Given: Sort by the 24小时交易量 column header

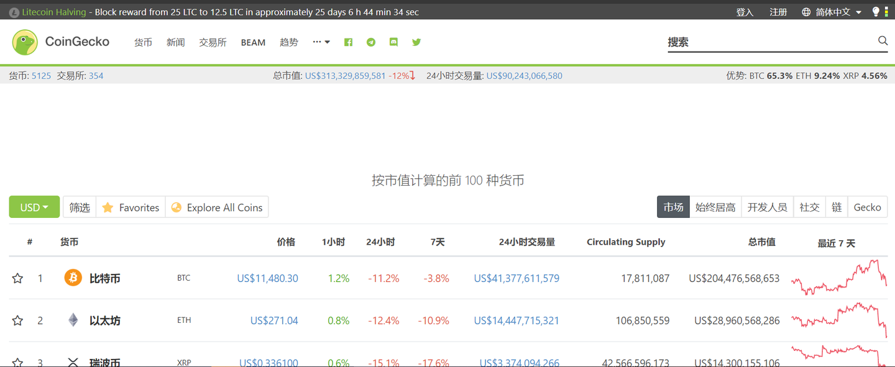Looking at the screenshot, I should coord(526,242).
